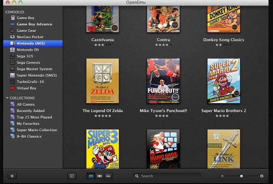Click the small-size icon left of zoom slider
This screenshot has width=273, height=184.
pos(222,176)
